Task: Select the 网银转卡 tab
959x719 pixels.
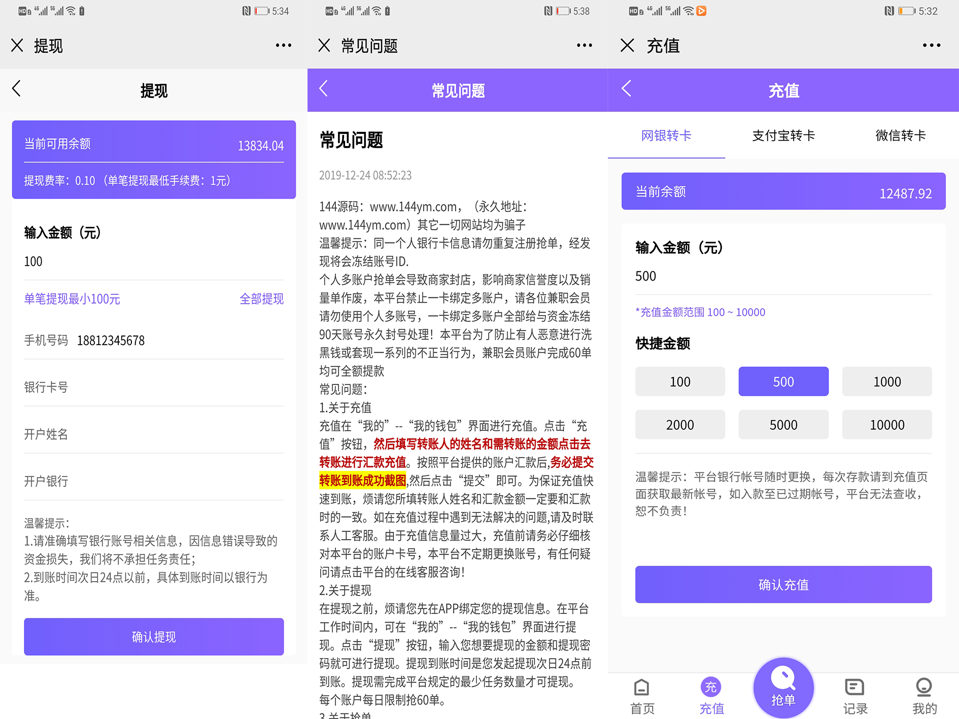Action: [x=666, y=135]
